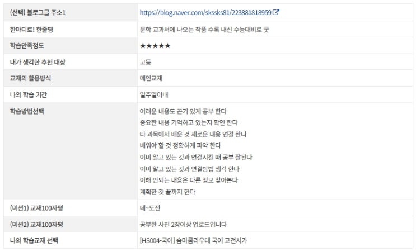Click the '일주일이내' study period value

click(154, 94)
